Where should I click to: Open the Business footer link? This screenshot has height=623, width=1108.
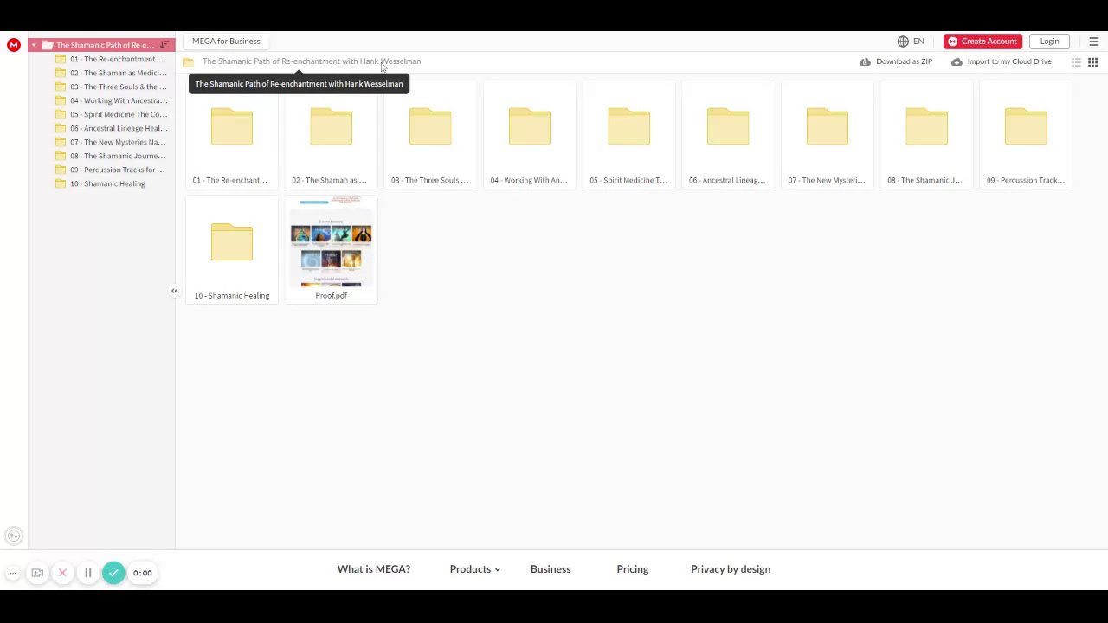click(x=551, y=569)
